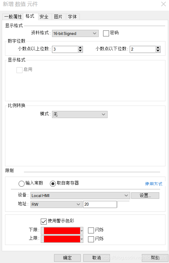The height and width of the screenshot is (263, 169).
Task: Open the 设备 Local HMI dropdown
Action: (80, 196)
